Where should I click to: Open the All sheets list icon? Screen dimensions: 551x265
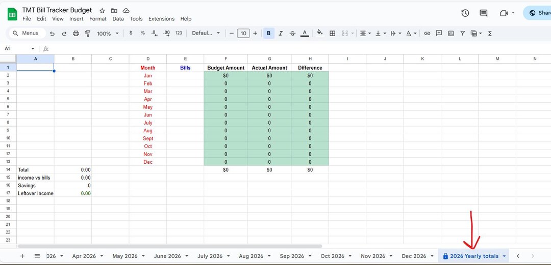point(37,256)
